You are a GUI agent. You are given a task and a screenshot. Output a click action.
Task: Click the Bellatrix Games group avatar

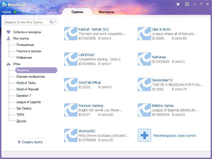click(144, 110)
